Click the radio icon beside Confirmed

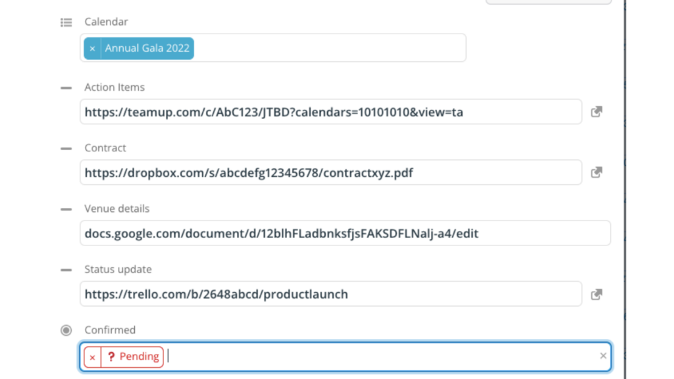click(x=66, y=330)
